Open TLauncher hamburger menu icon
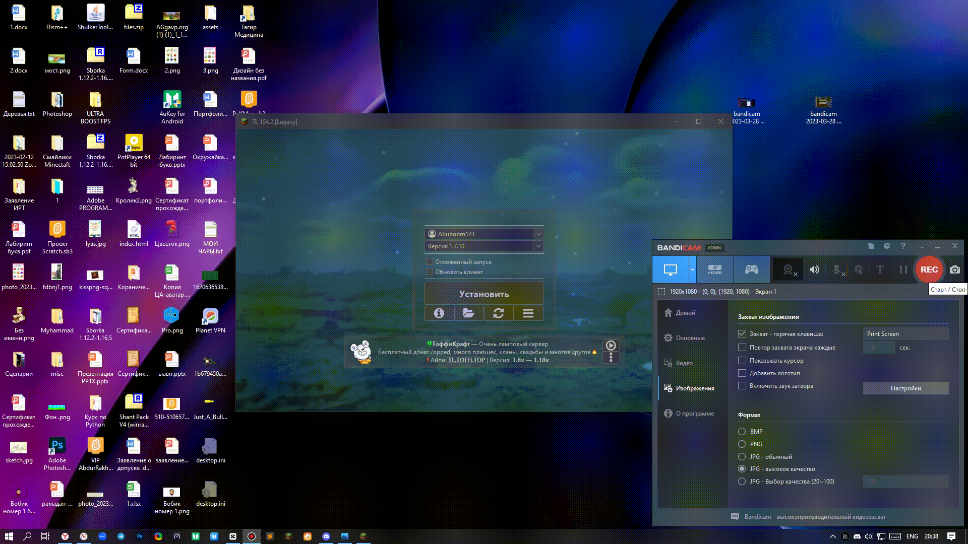Viewport: 968px width, 544px height. (x=528, y=313)
